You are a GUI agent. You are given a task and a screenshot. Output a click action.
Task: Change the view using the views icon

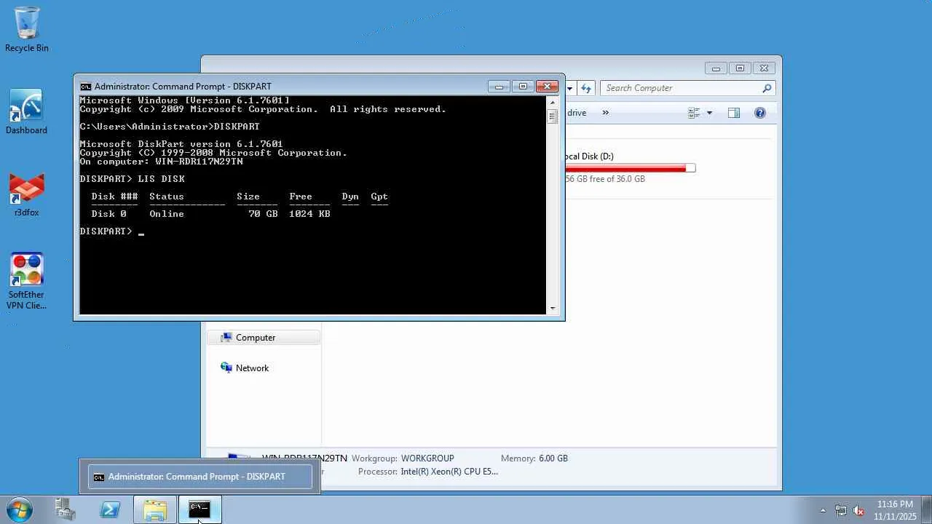click(x=694, y=113)
